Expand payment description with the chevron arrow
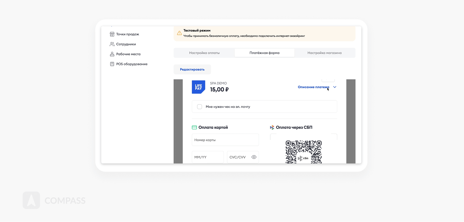This screenshot has width=464, height=222. pos(335,87)
